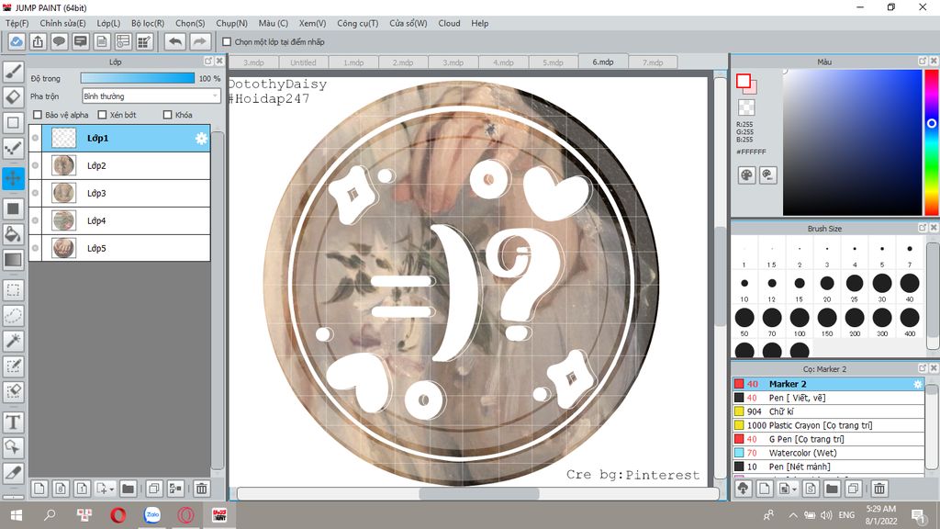Click the hue spectrum strip
This screenshot has height=529, width=940.
932,142
